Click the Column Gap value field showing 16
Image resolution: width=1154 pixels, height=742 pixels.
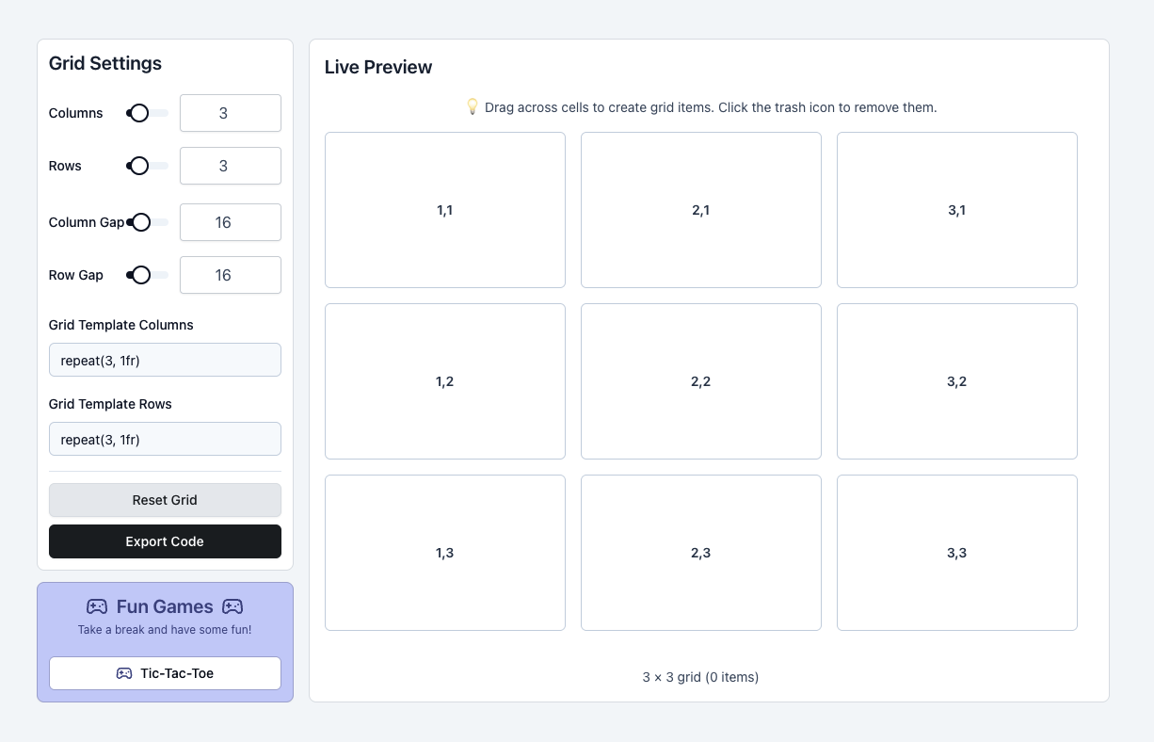[230, 222]
